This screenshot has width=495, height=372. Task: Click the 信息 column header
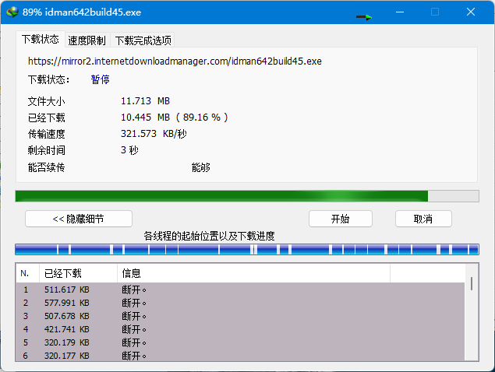pos(254,273)
